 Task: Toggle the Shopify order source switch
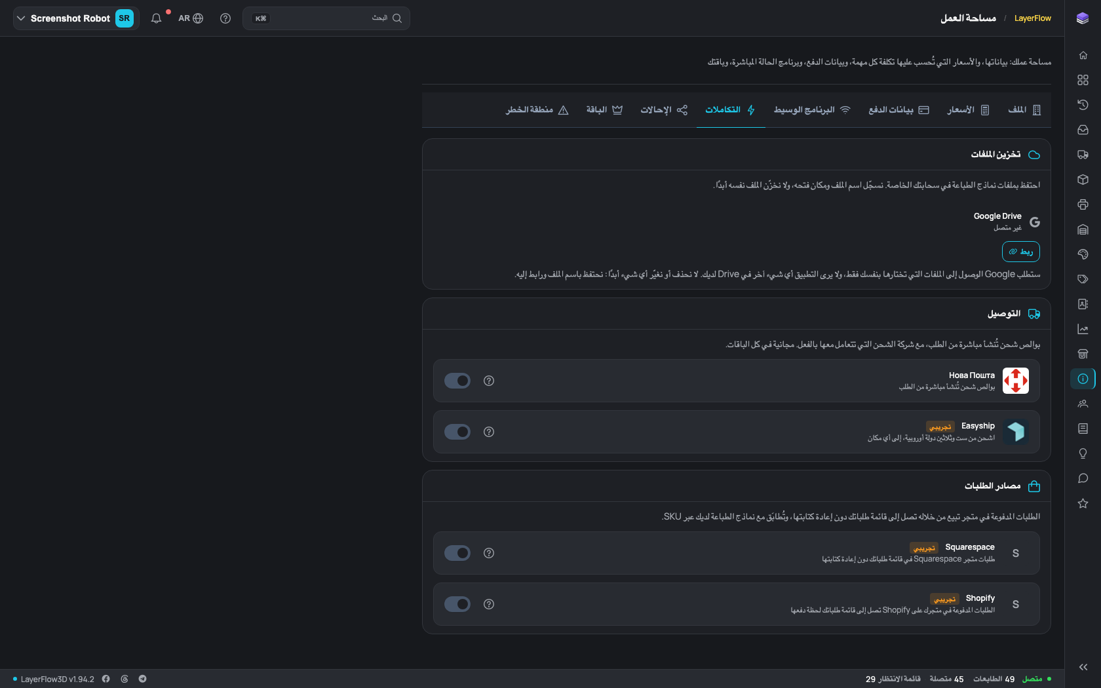pos(457,604)
